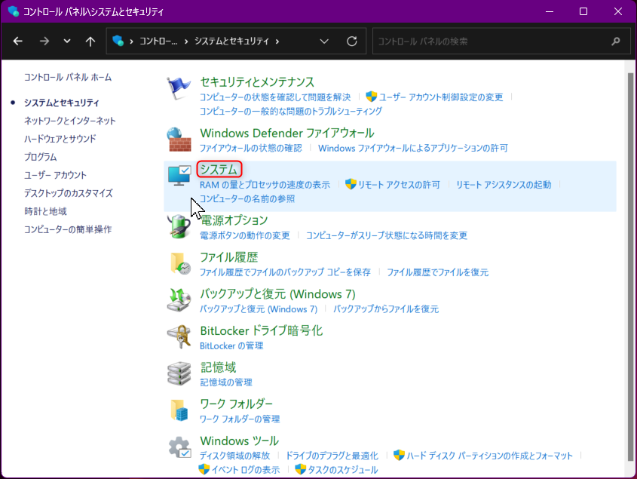637x479 pixels.
Task: Click the File History folder clock icon
Action: [x=180, y=263]
